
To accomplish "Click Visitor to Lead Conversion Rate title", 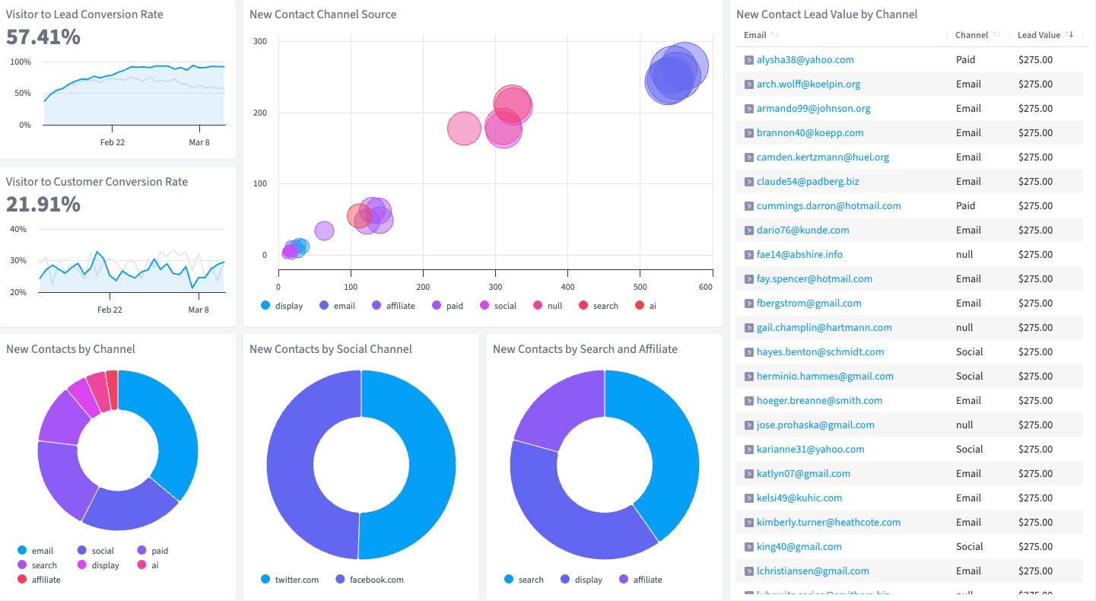I will tap(84, 14).
